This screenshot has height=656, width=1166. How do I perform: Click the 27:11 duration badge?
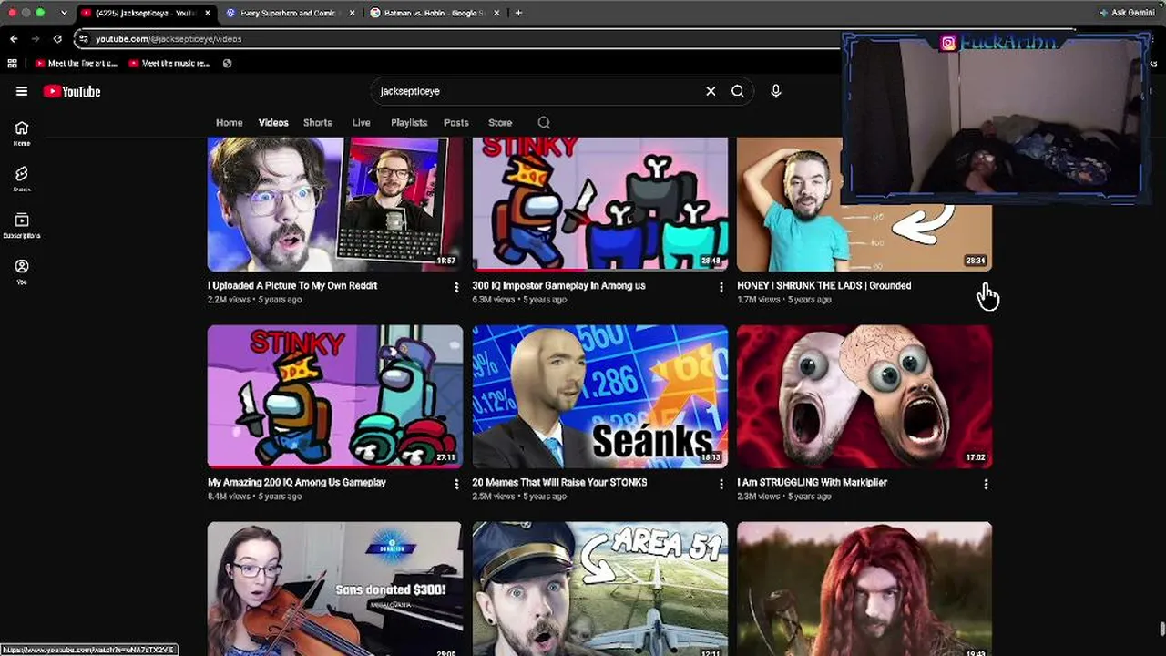click(446, 457)
